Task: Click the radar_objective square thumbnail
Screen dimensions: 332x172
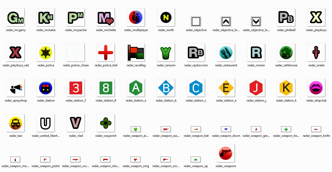Action: pyautogui.click(x=196, y=21)
